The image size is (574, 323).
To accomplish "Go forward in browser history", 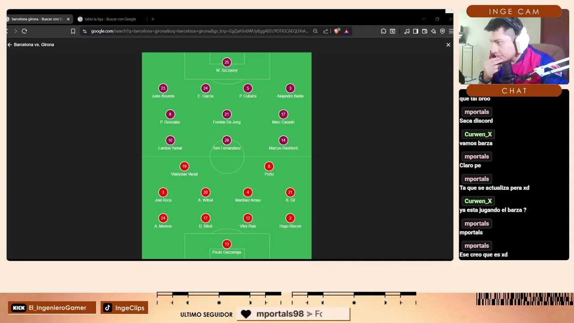I will pos(15,31).
